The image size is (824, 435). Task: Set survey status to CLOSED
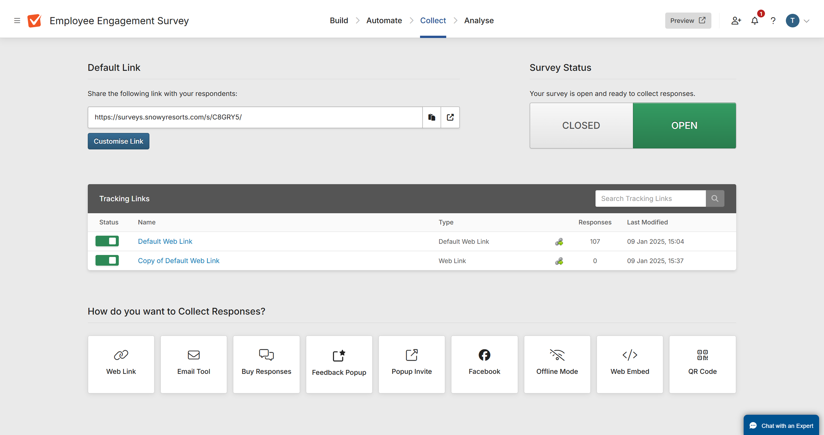581,125
